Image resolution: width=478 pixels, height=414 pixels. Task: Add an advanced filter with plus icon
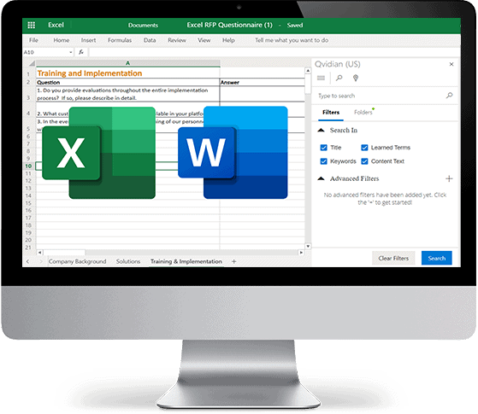pyautogui.click(x=449, y=178)
